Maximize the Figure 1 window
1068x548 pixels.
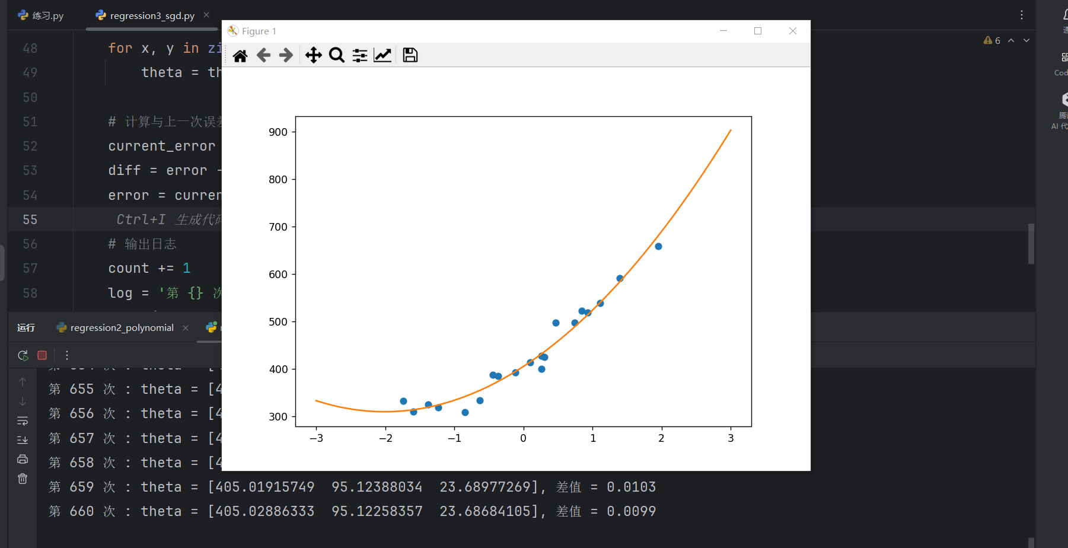coord(758,31)
